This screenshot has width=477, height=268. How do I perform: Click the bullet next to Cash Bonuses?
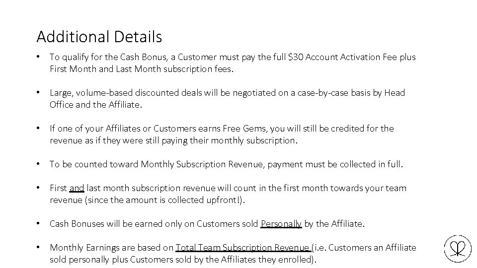(x=38, y=223)
